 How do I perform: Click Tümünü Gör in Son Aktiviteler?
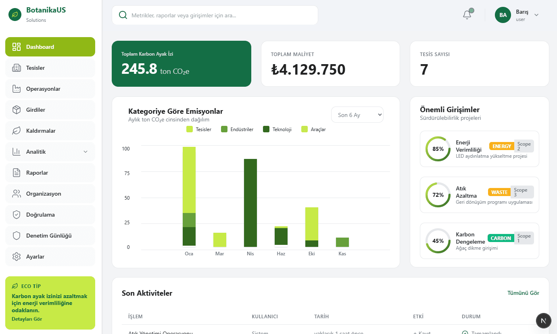point(523,293)
